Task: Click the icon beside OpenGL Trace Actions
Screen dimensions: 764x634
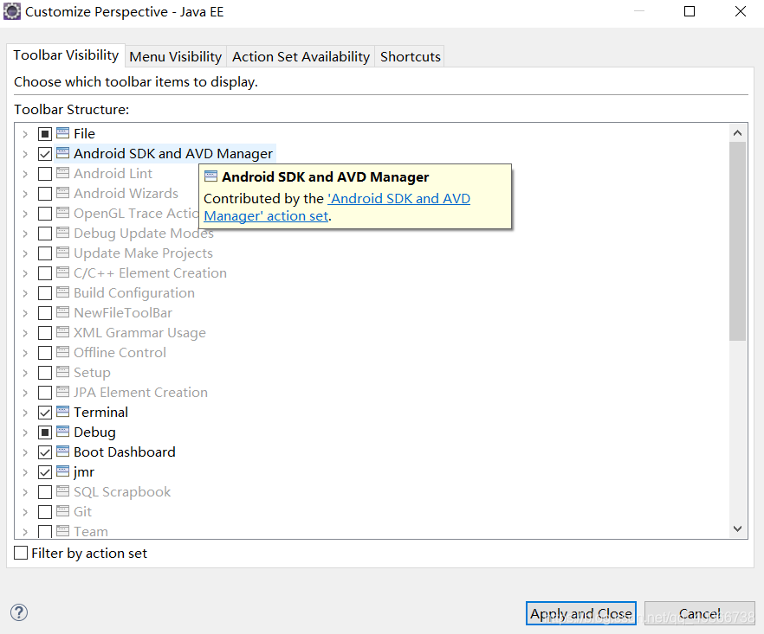Action: click(63, 213)
